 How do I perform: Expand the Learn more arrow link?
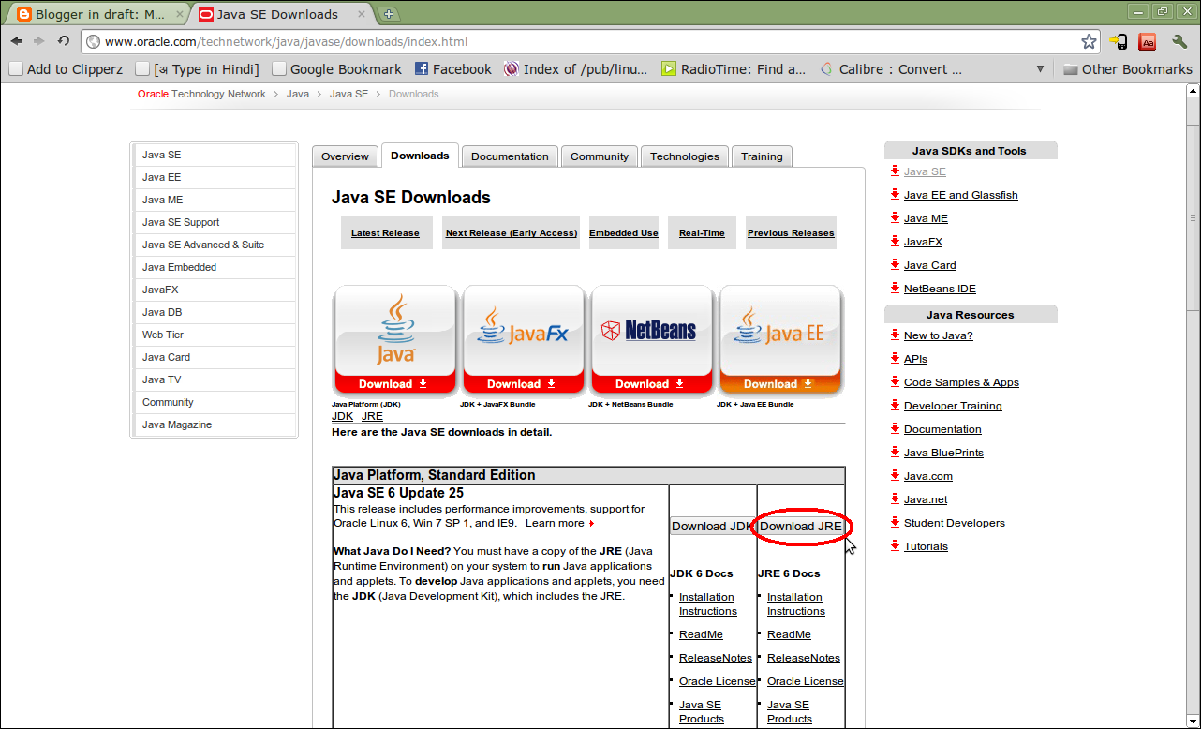coord(593,523)
